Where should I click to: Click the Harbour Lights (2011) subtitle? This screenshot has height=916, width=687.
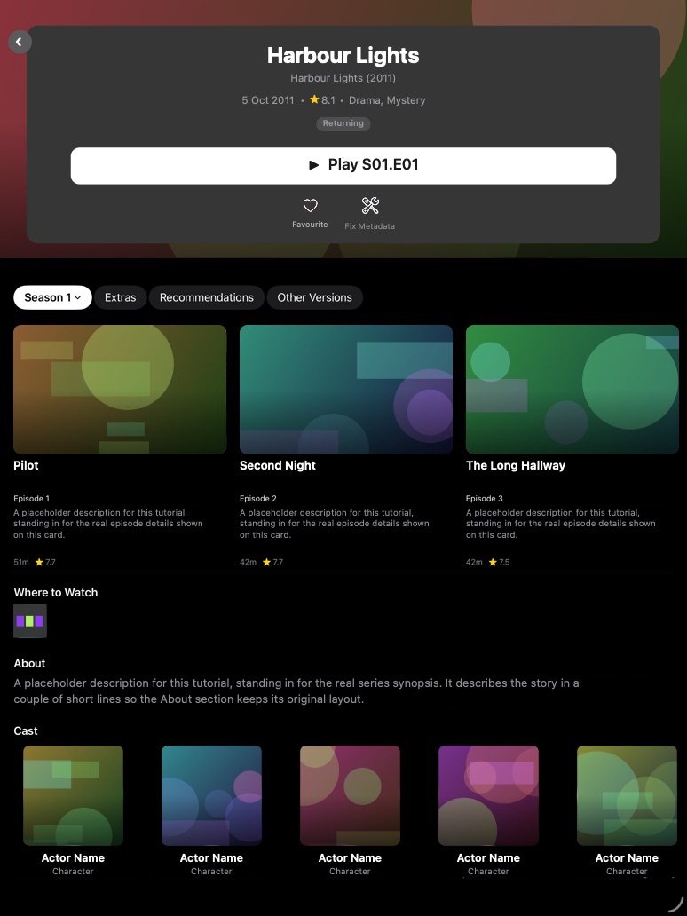click(343, 78)
